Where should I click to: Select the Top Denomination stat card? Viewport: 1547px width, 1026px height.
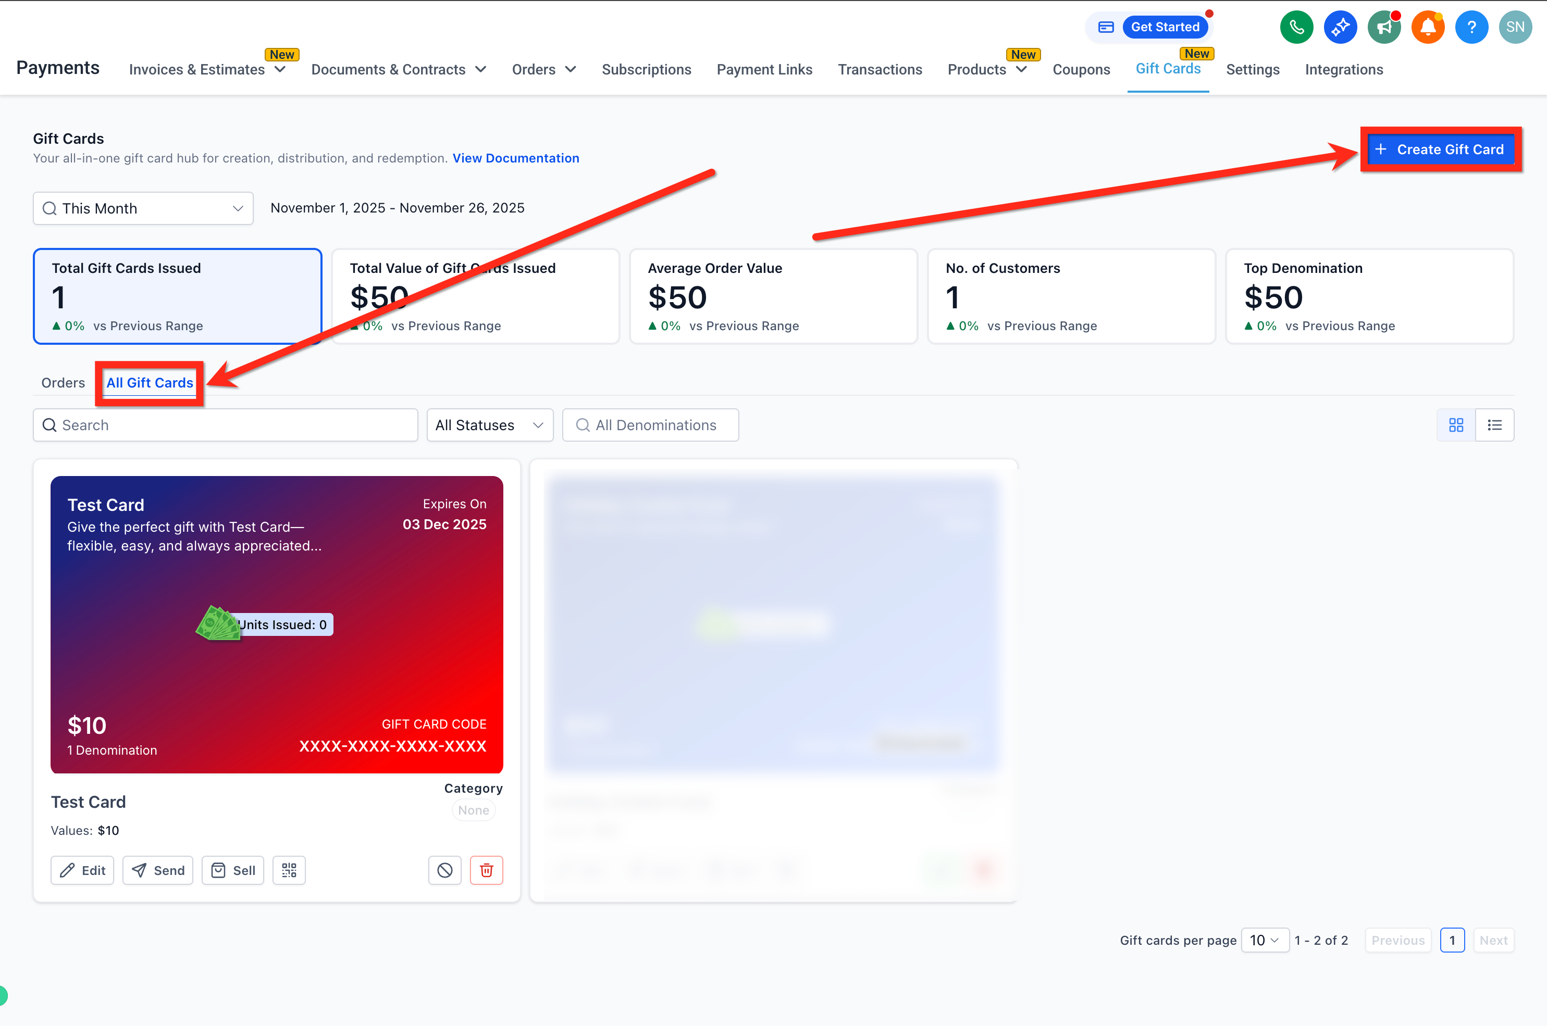point(1370,296)
